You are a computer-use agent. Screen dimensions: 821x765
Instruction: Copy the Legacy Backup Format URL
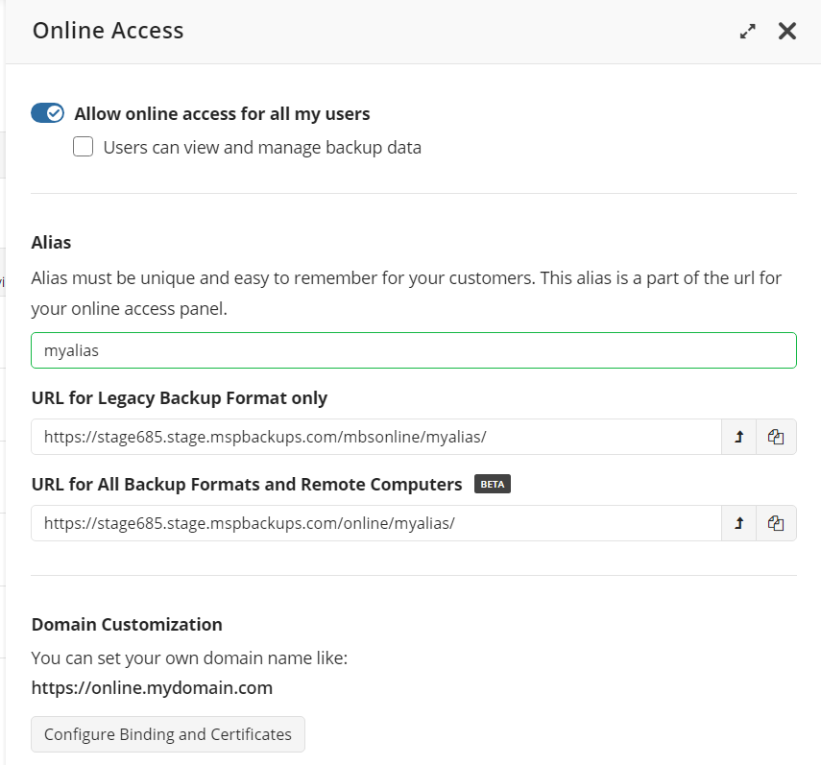(776, 437)
